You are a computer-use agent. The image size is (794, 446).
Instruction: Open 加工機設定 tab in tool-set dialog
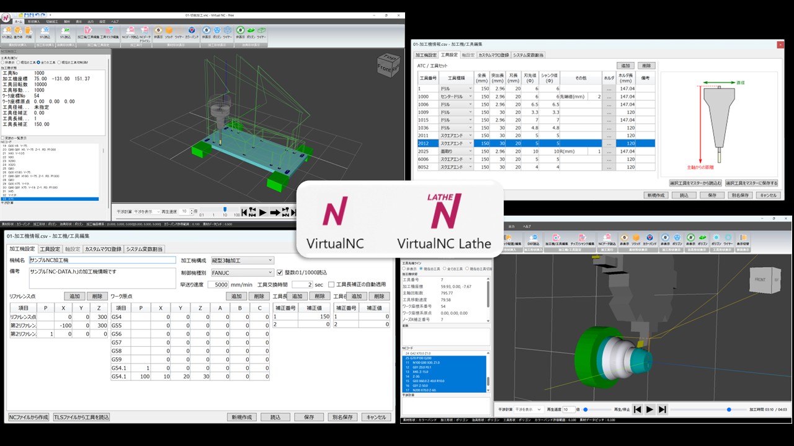click(x=426, y=55)
